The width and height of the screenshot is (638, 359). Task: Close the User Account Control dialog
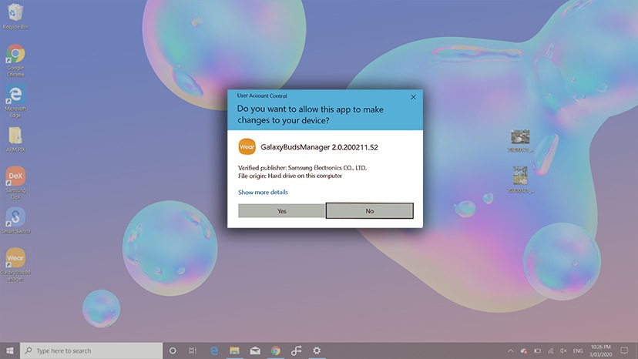[413, 97]
